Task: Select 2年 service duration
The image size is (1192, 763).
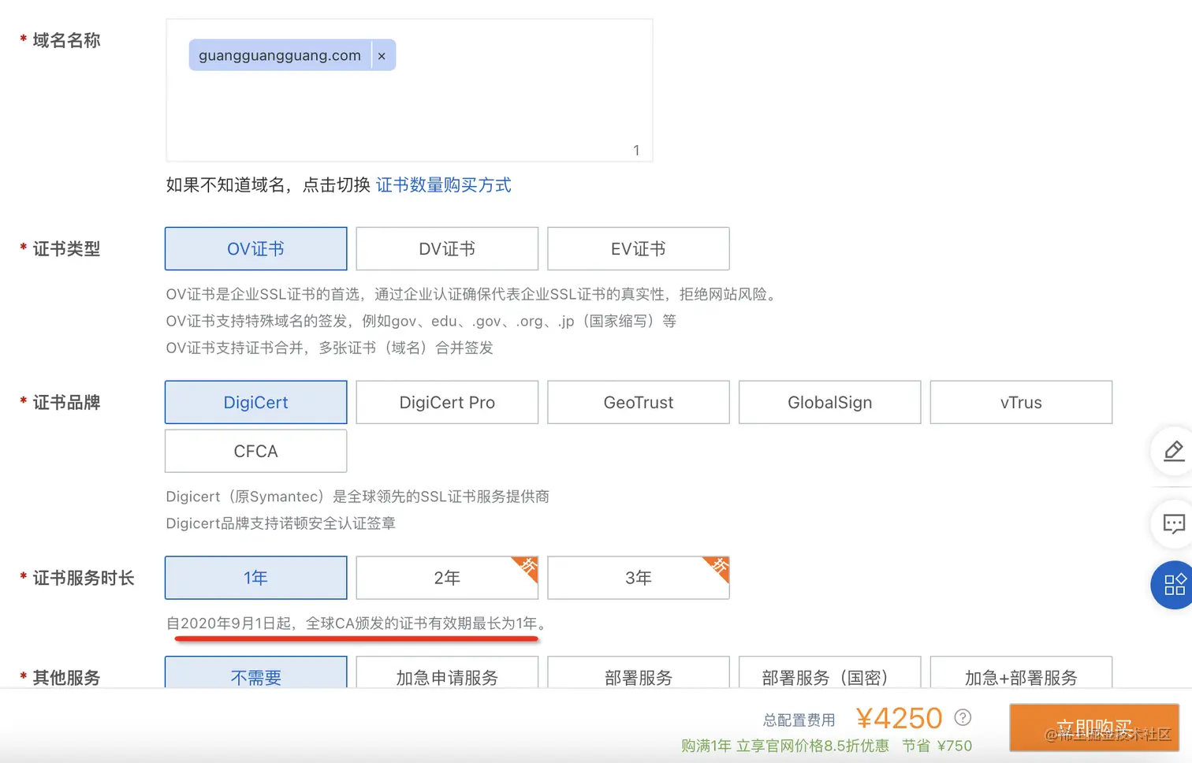Action: click(x=447, y=578)
